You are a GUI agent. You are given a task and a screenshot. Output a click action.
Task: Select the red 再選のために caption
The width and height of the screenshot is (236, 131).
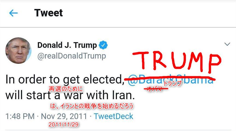click(66, 89)
